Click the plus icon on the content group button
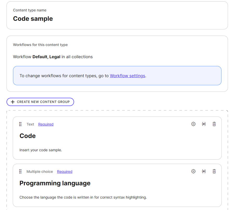Screen dimensions: 235x210 [13, 102]
